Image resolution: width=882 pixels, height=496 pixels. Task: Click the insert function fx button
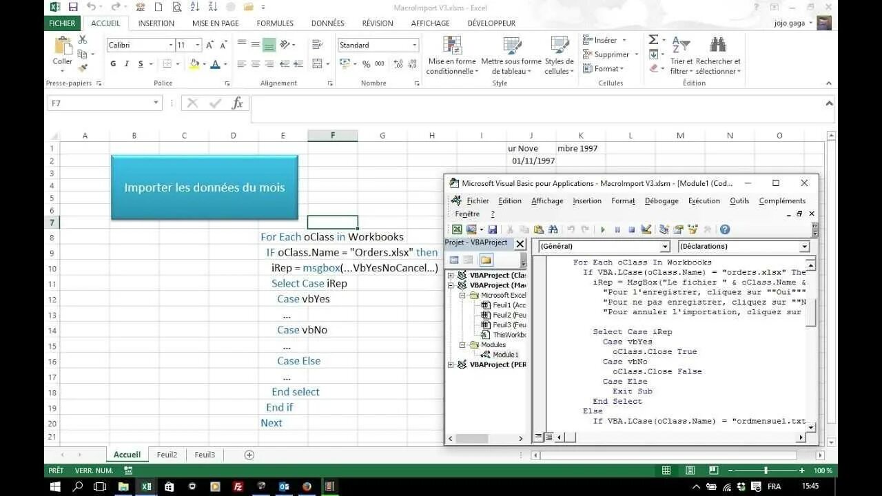click(237, 103)
